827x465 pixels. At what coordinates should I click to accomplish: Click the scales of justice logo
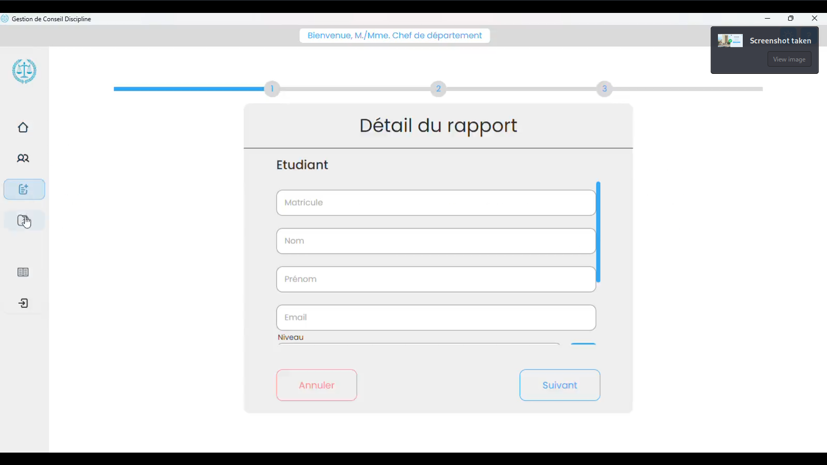24,71
